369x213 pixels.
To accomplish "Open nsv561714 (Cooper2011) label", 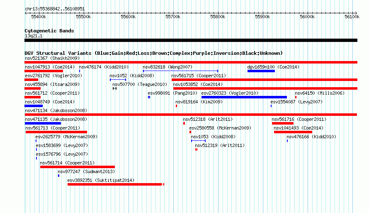I will coord(67,163).
